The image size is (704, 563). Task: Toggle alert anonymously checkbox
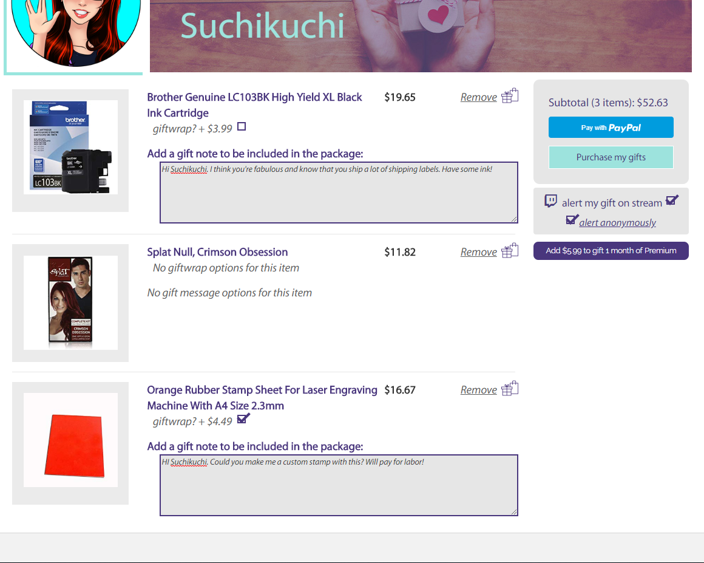tap(572, 219)
